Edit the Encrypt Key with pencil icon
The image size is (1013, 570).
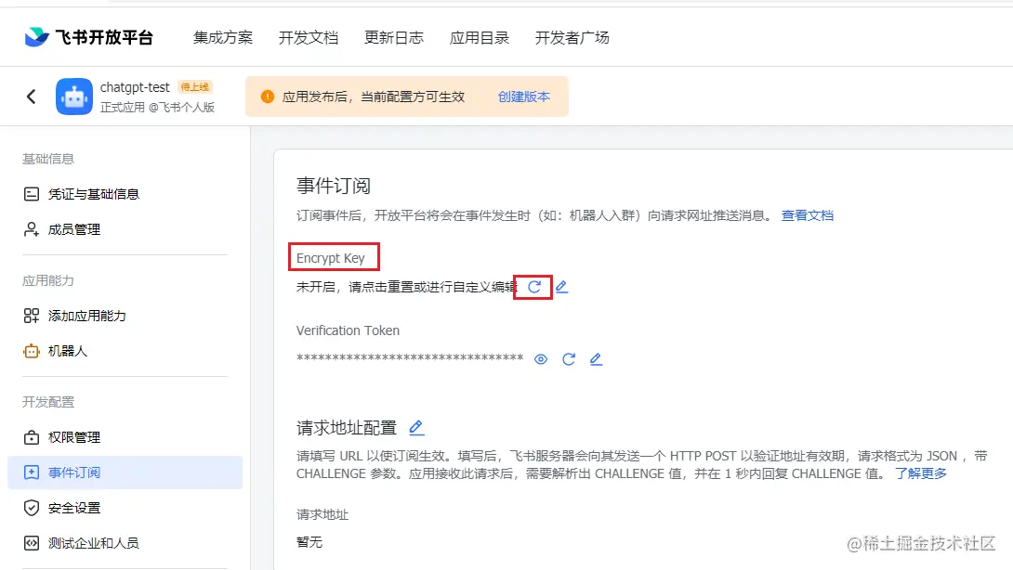tap(561, 287)
